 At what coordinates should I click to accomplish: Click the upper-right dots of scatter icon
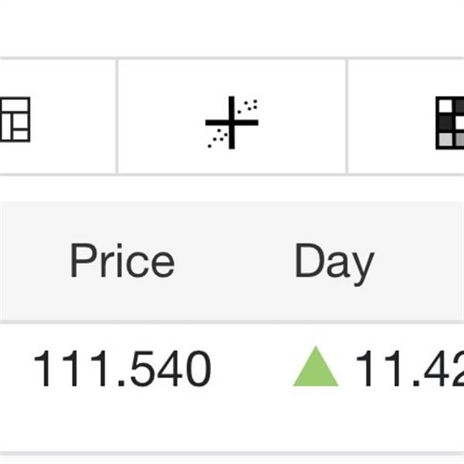247,106
